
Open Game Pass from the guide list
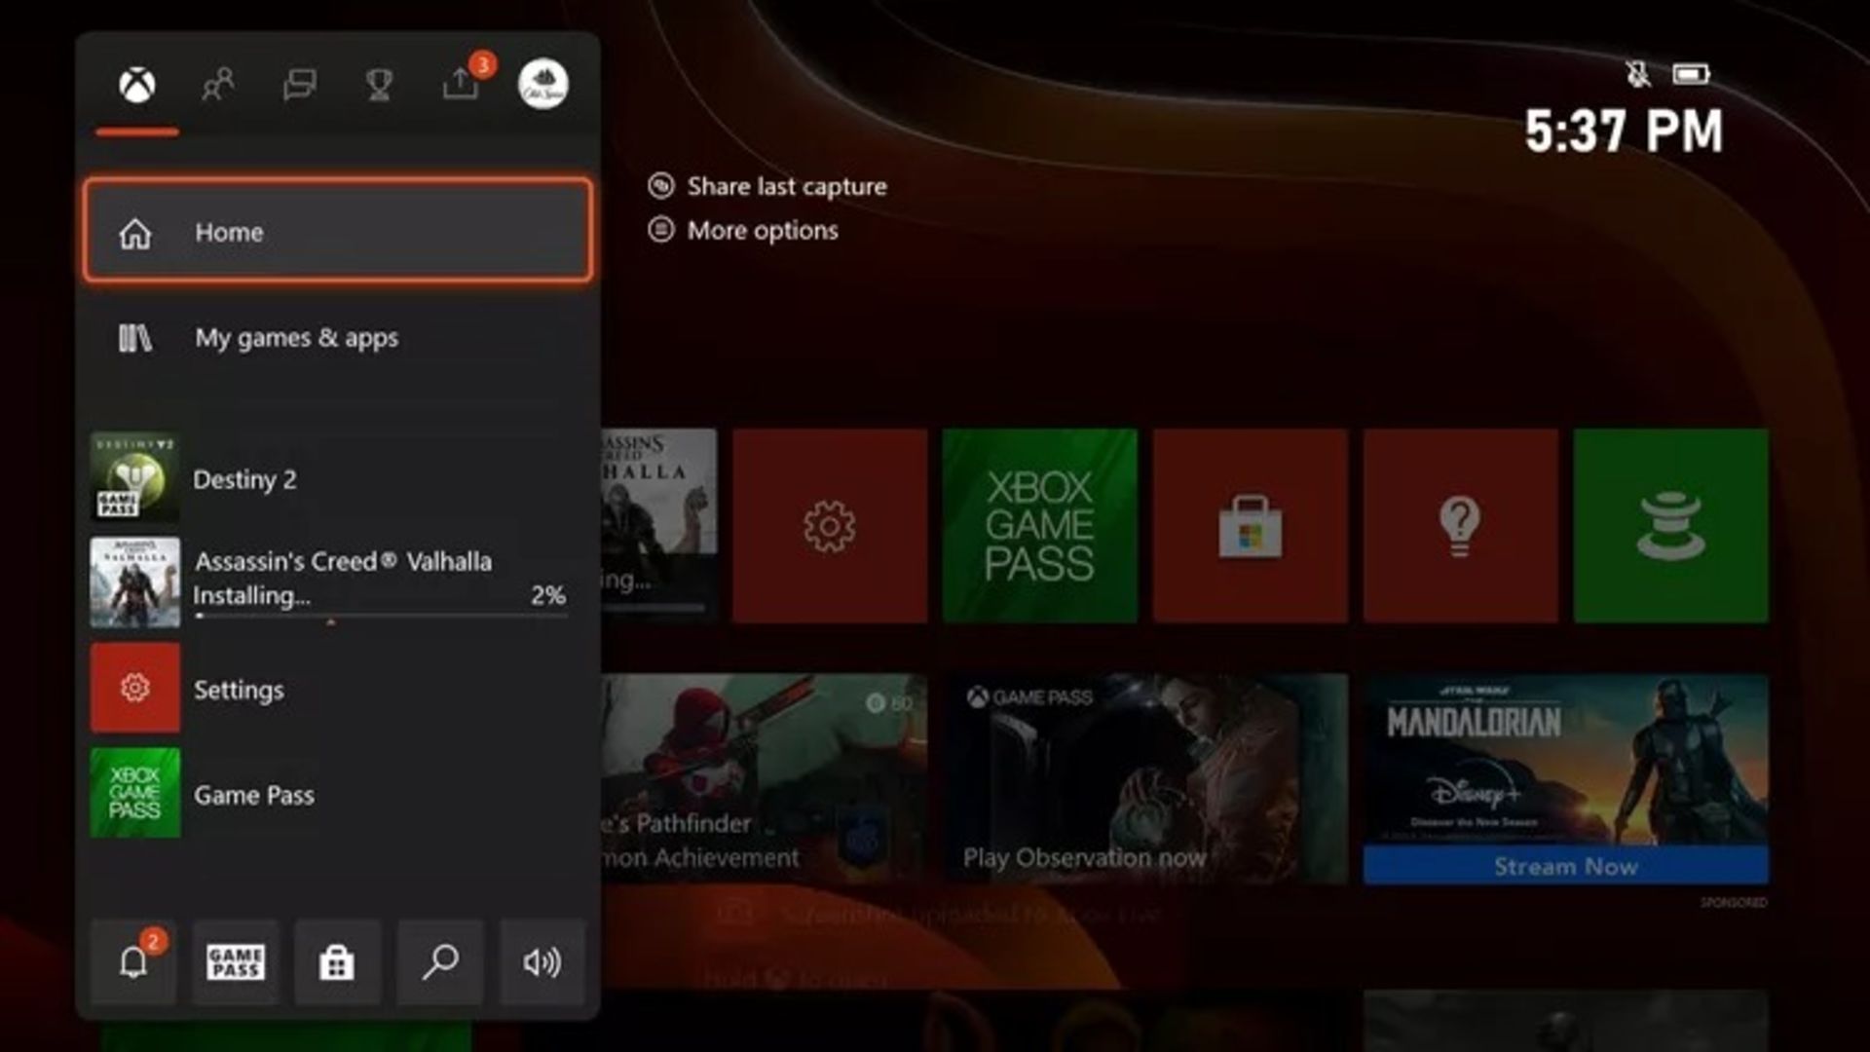(x=338, y=793)
